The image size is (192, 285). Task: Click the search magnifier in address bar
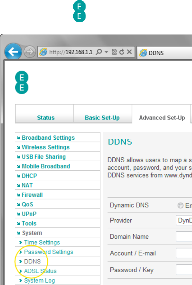click(99, 52)
